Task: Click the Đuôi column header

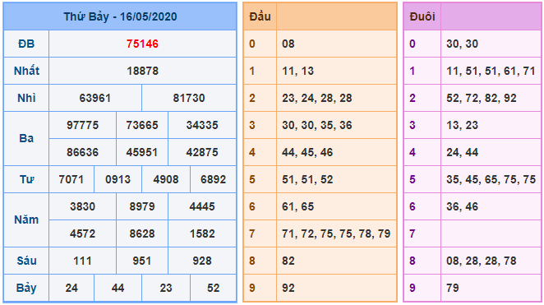Action: pos(422,16)
